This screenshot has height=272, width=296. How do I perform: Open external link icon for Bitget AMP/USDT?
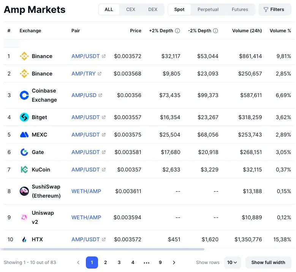tap(103, 117)
